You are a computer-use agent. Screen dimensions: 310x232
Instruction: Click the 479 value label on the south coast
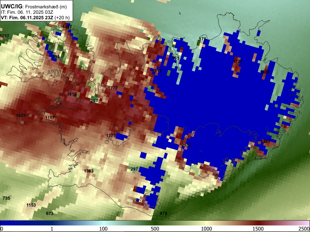[x=163, y=213]
